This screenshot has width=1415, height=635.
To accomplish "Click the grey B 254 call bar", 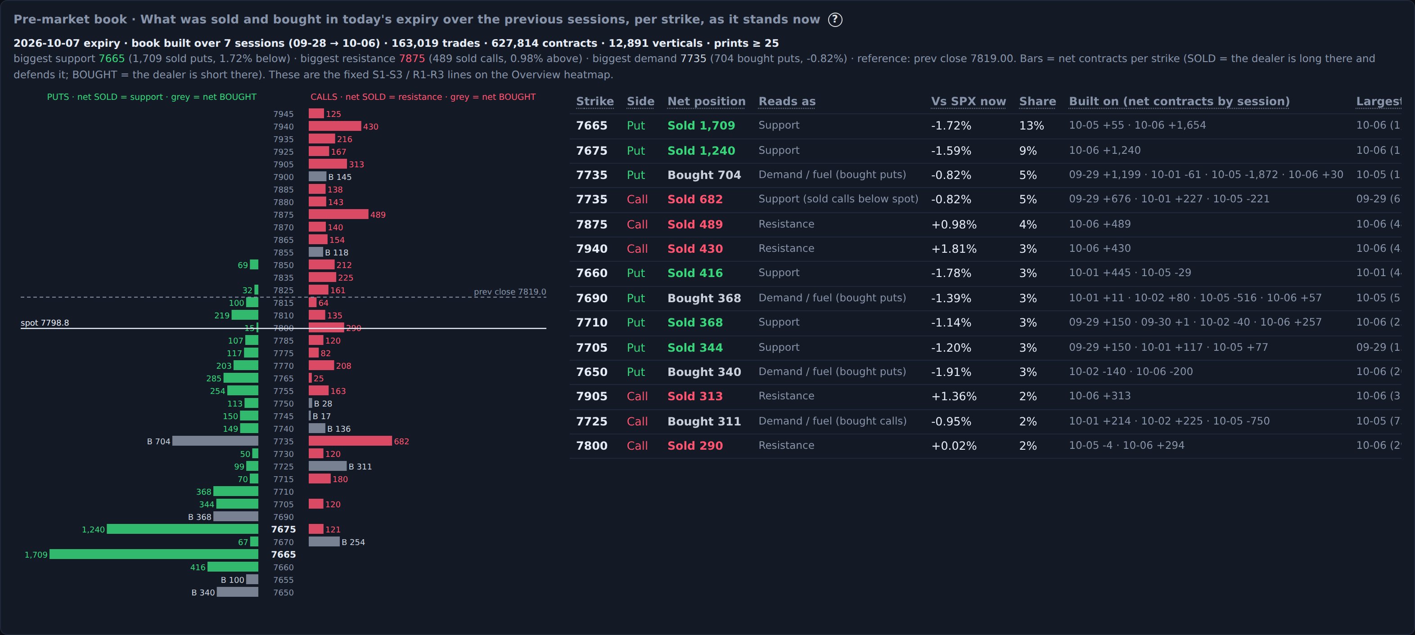I will tap(324, 542).
